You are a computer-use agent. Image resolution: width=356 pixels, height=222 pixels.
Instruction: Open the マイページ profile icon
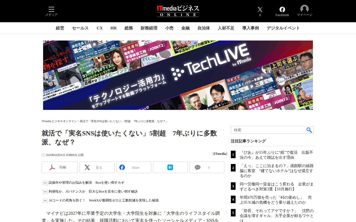tap(305, 11)
